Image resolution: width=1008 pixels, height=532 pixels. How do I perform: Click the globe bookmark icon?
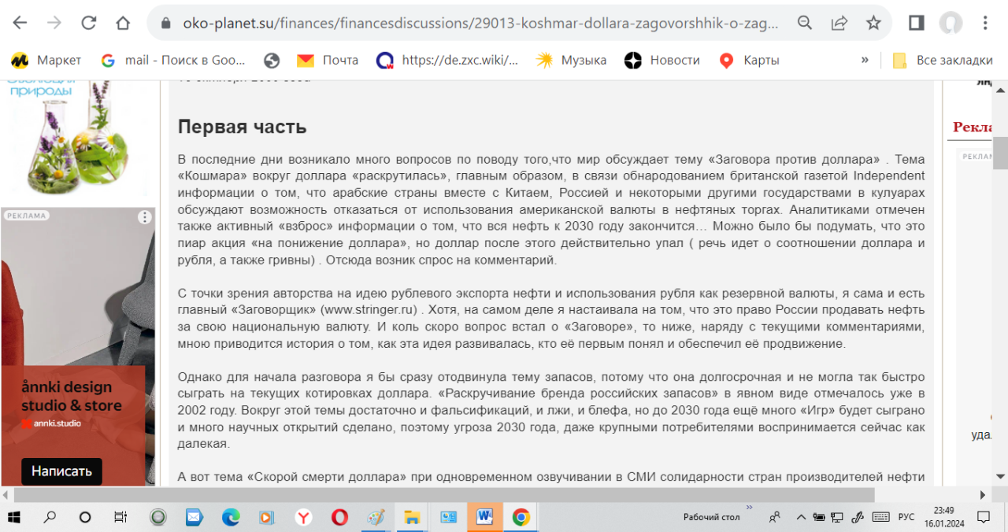pos(272,61)
